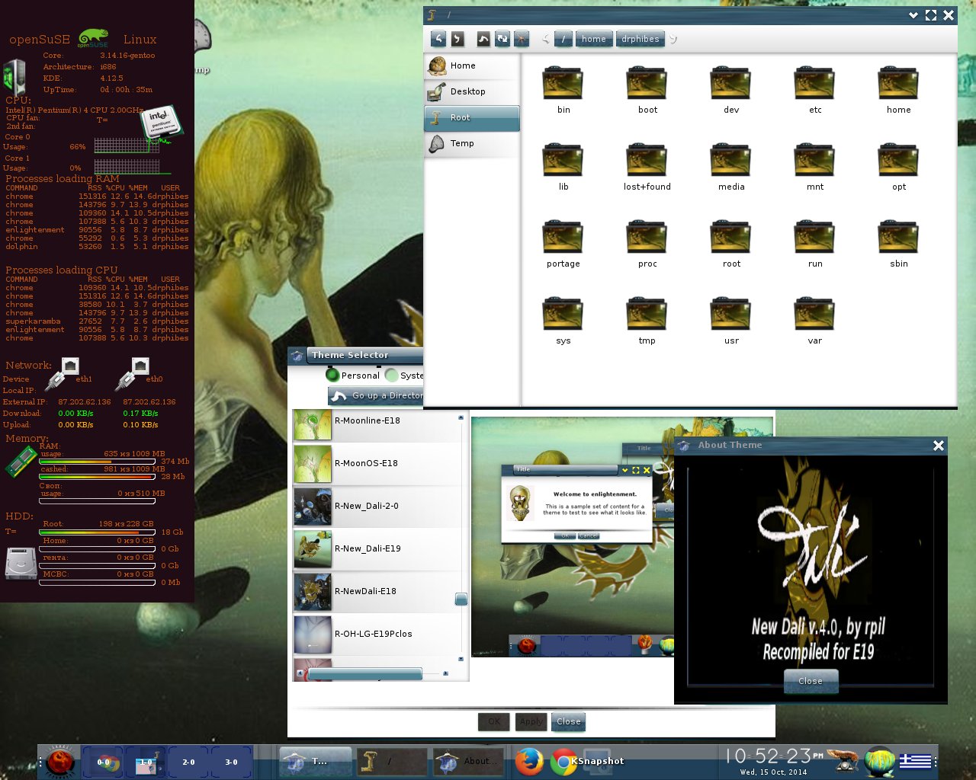Open the etc folder
This screenshot has height=780, width=976.
pyautogui.click(x=815, y=90)
